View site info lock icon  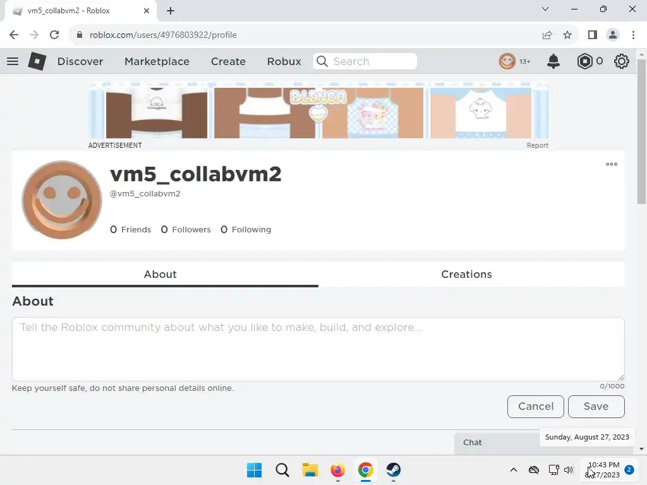[80, 35]
